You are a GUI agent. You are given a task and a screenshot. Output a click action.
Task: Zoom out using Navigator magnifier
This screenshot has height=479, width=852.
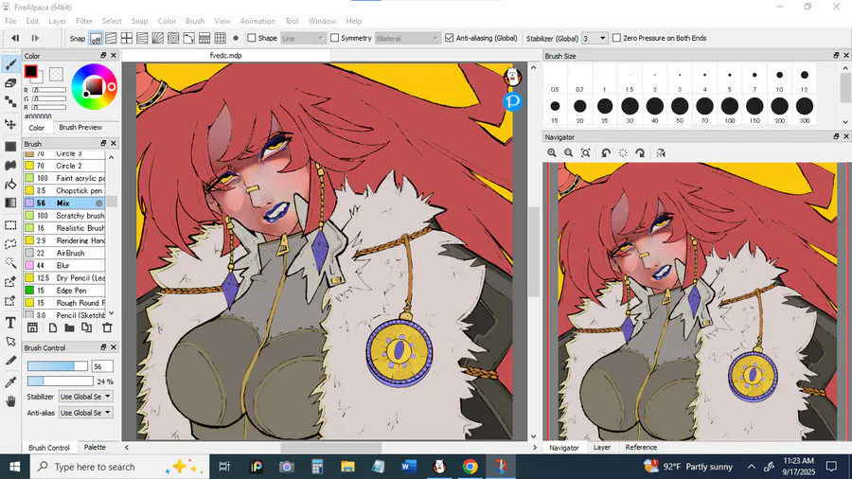click(568, 153)
